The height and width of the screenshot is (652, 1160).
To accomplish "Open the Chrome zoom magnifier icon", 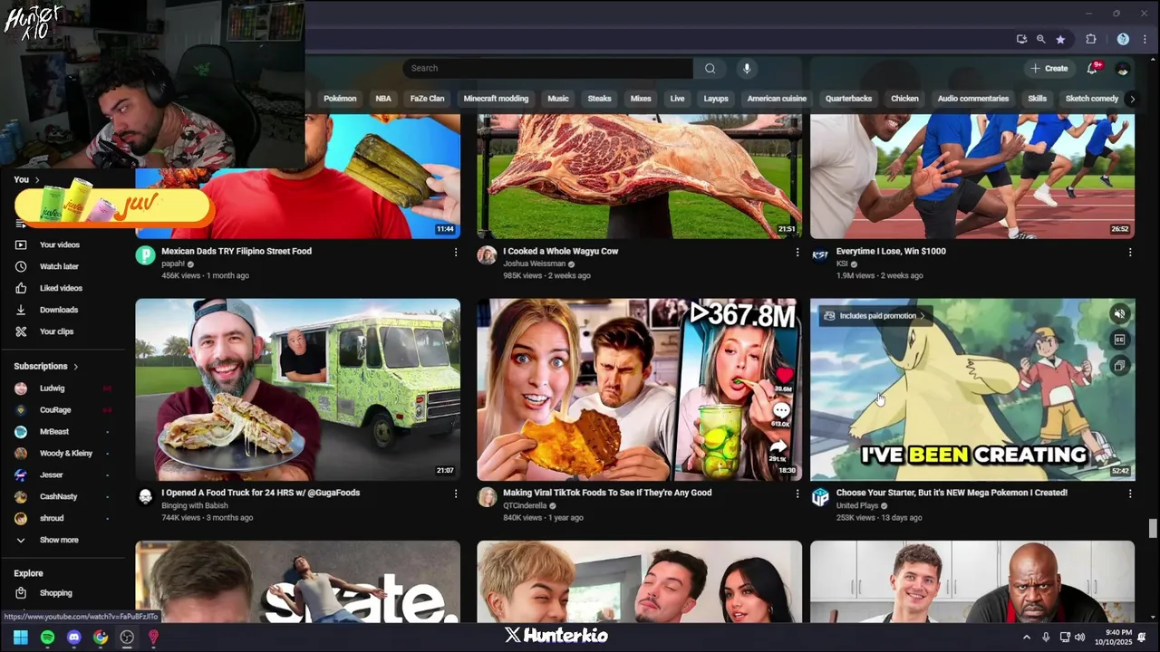I will (x=1040, y=39).
